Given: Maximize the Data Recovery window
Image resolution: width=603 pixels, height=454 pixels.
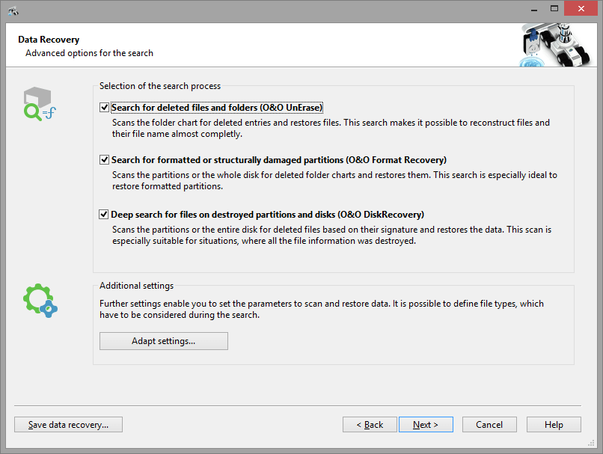Looking at the screenshot, I should [554, 8].
